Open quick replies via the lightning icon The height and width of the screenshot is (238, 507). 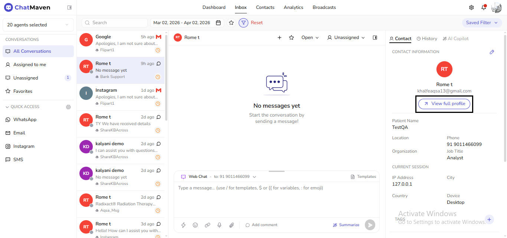click(183, 225)
